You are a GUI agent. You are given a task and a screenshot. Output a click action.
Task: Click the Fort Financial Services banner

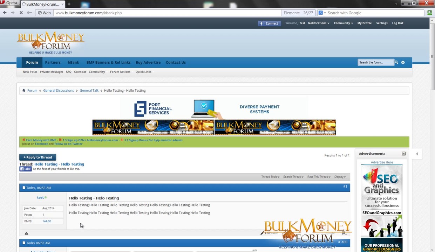coord(214,109)
